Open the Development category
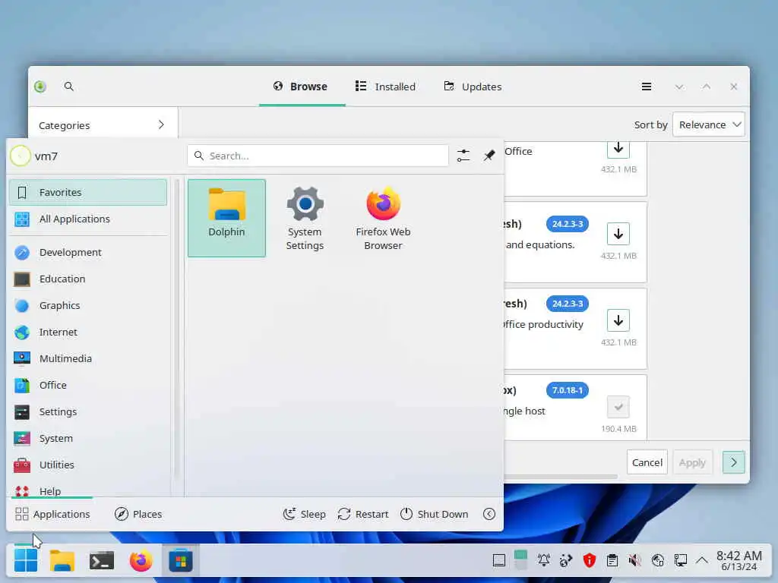This screenshot has width=778, height=583. pos(88,252)
